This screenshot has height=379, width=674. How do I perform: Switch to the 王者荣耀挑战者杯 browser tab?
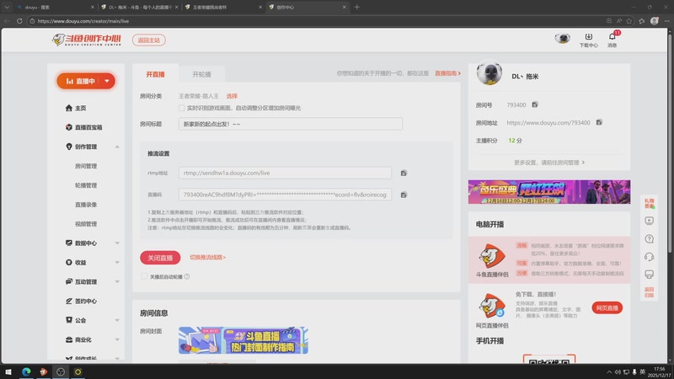pyautogui.click(x=222, y=7)
